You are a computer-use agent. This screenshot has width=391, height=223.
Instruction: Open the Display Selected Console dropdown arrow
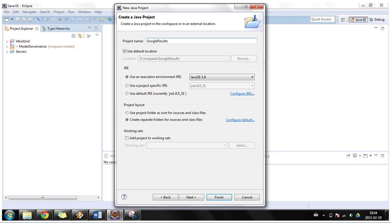tap(360, 156)
